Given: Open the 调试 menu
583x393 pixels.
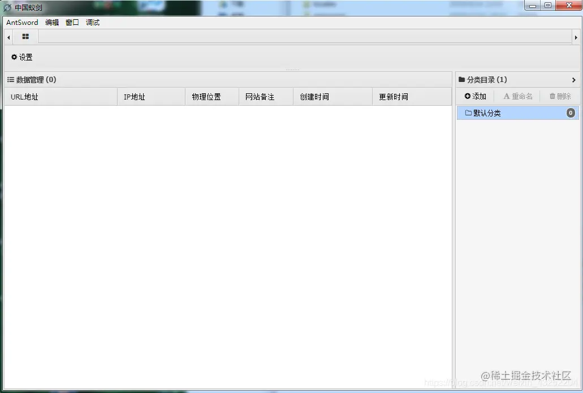Looking at the screenshot, I should point(93,22).
